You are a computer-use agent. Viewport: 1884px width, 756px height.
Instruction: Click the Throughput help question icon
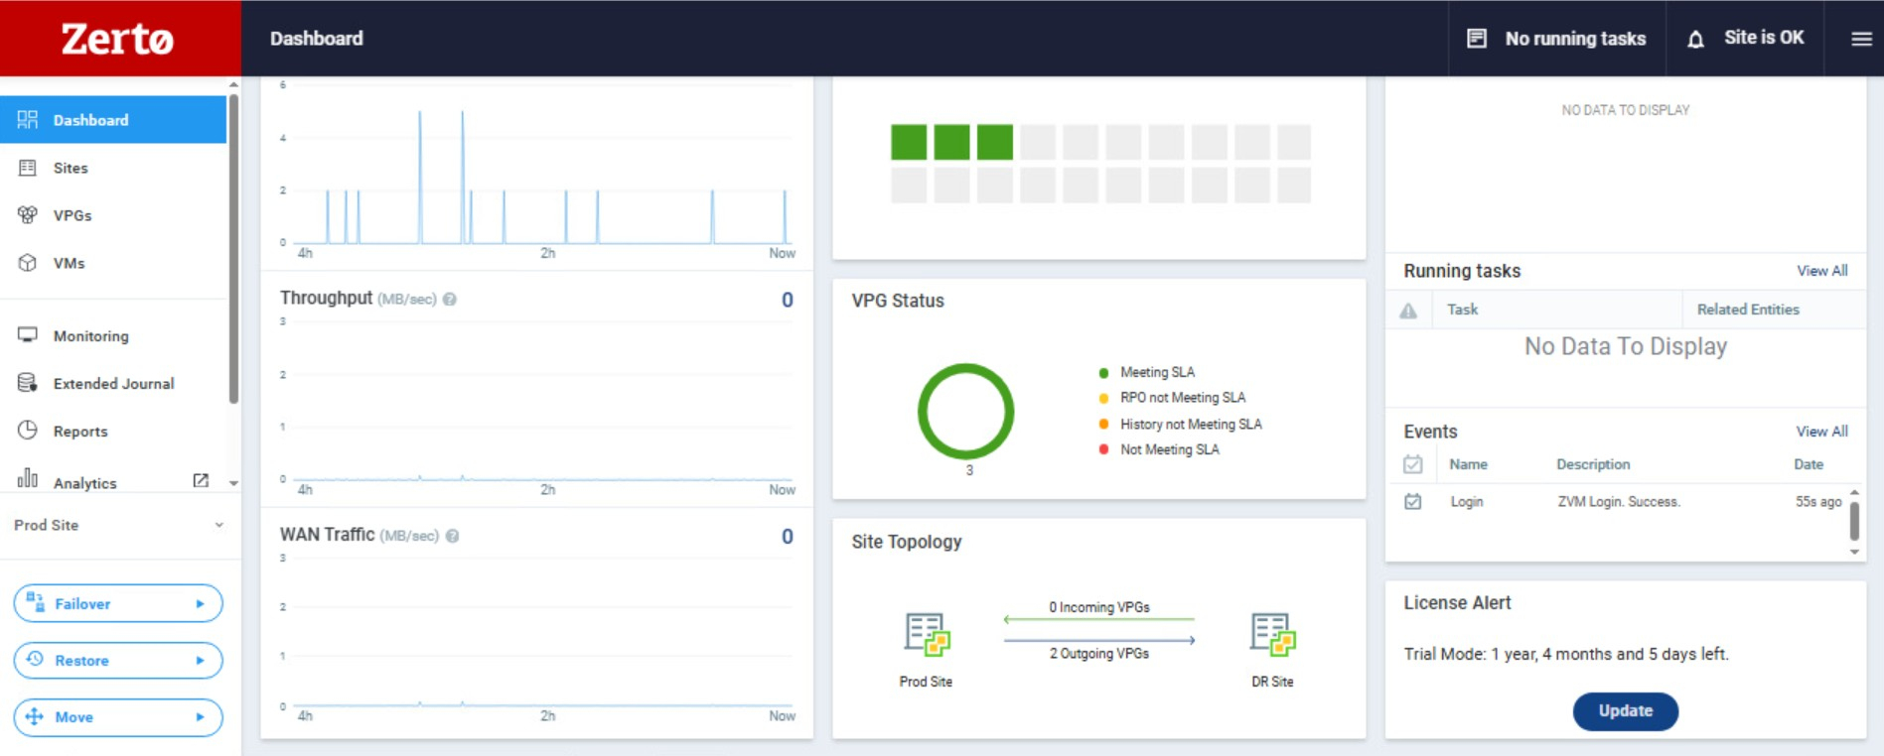(450, 300)
